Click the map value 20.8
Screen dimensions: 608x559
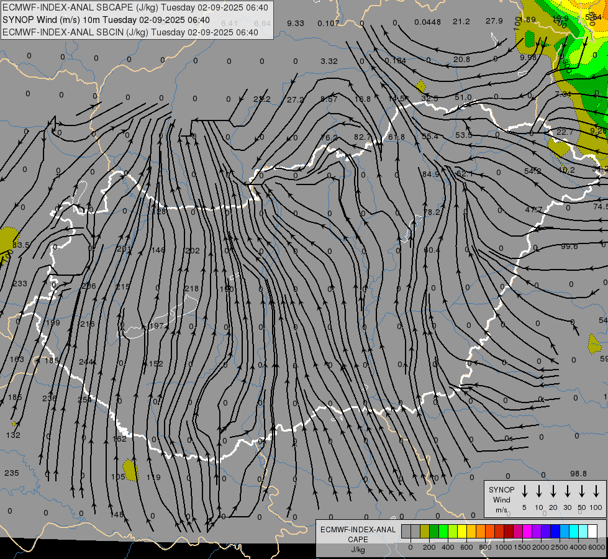tap(461, 60)
